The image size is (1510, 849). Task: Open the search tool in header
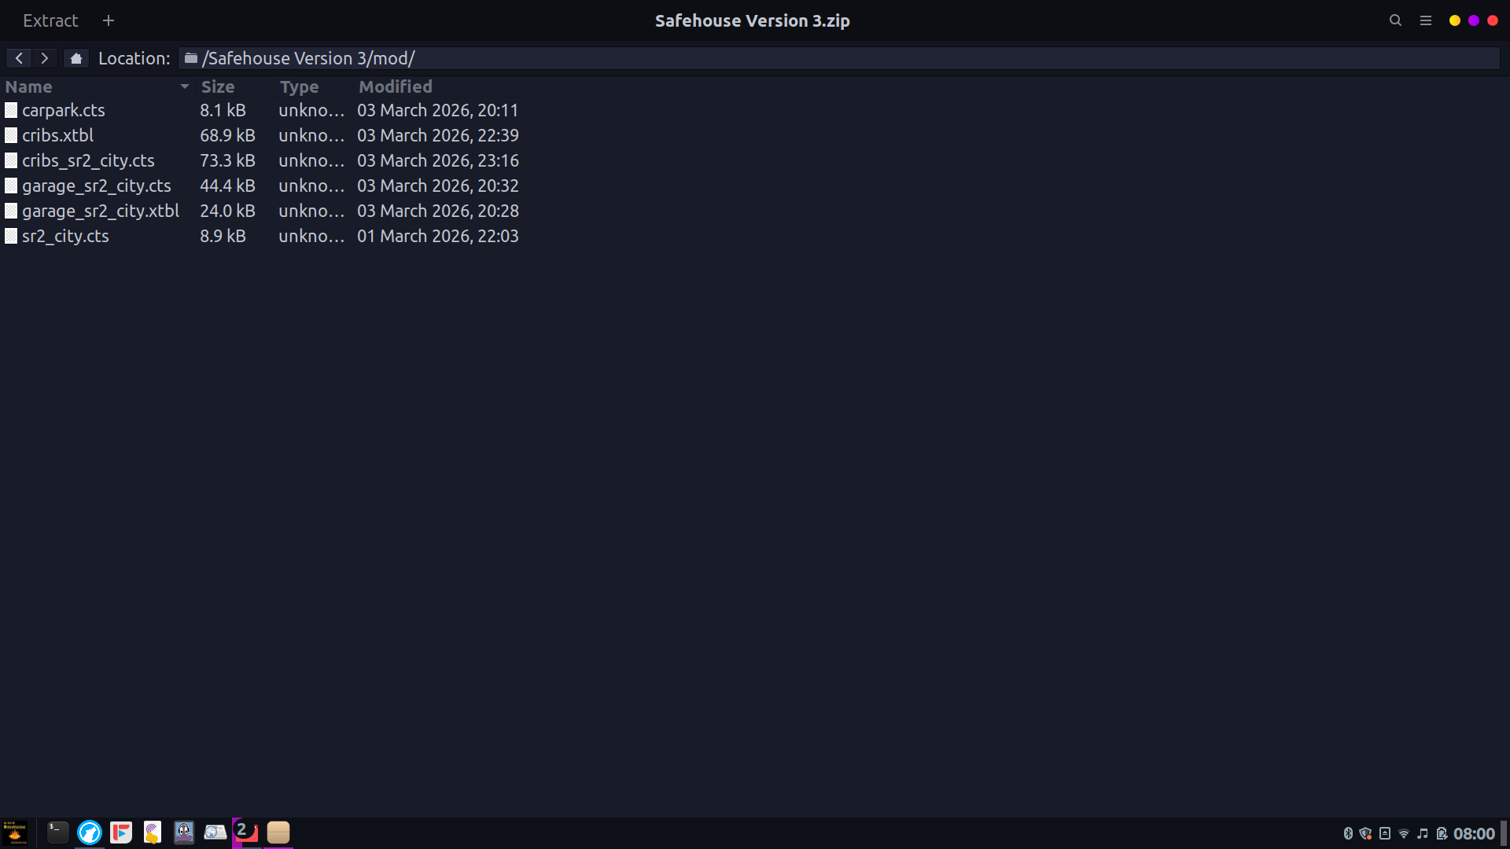click(x=1395, y=20)
